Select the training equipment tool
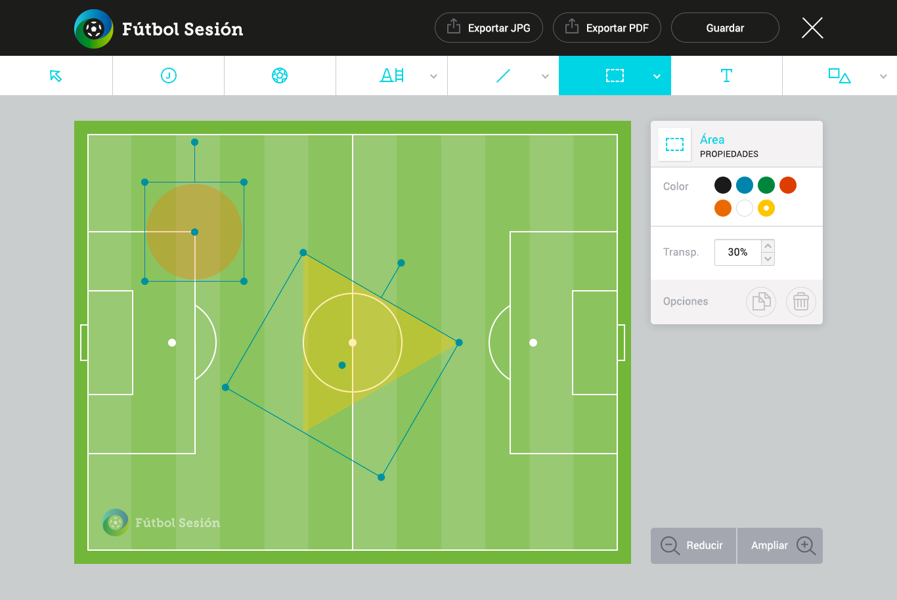This screenshot has width=897, height=600. pyautogui.click(x=392, y=75)
